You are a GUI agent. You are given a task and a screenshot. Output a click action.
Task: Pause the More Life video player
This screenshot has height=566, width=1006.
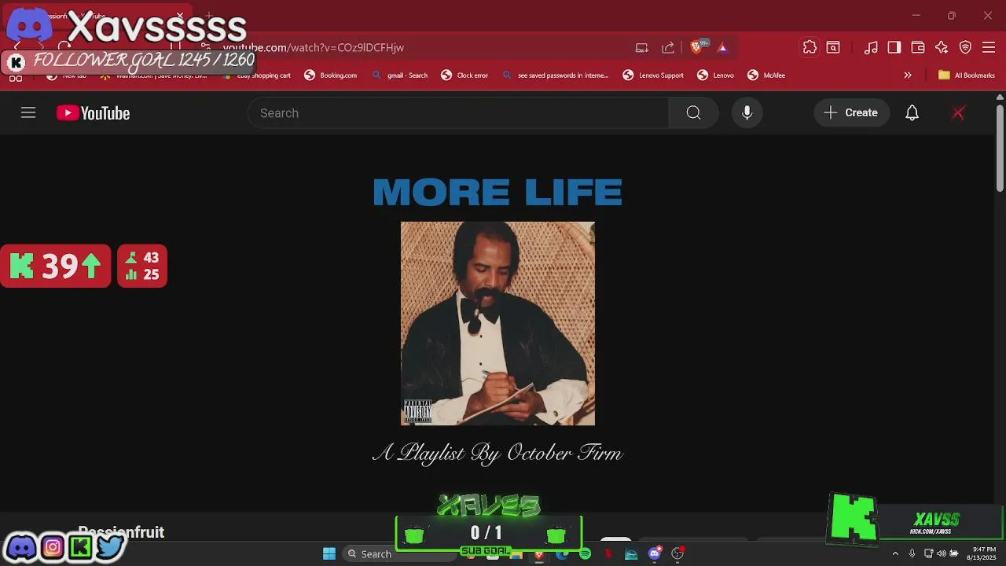[497, 322]
